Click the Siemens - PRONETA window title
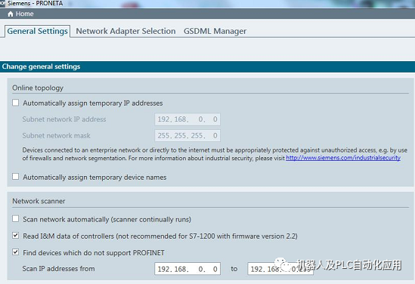Viewport: 415px width, 284px height. 35,4
